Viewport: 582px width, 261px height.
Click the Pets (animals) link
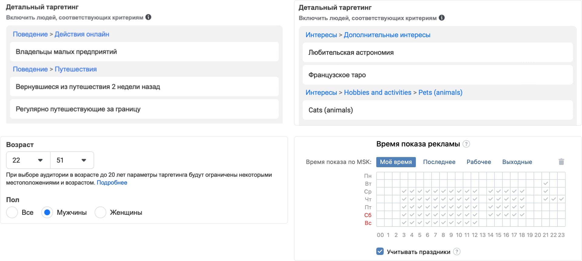pyautogui.click(x=440, y=93)
